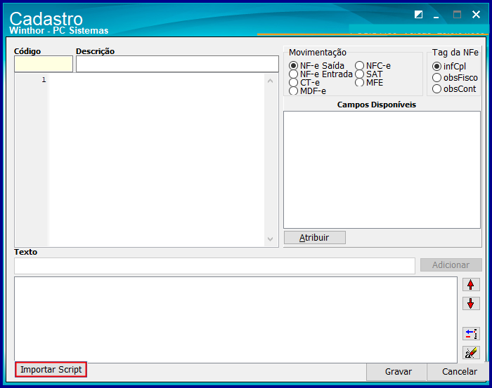Select the NF-e Saída radio option
The image size is (492, 388).
tap(316, 66)
